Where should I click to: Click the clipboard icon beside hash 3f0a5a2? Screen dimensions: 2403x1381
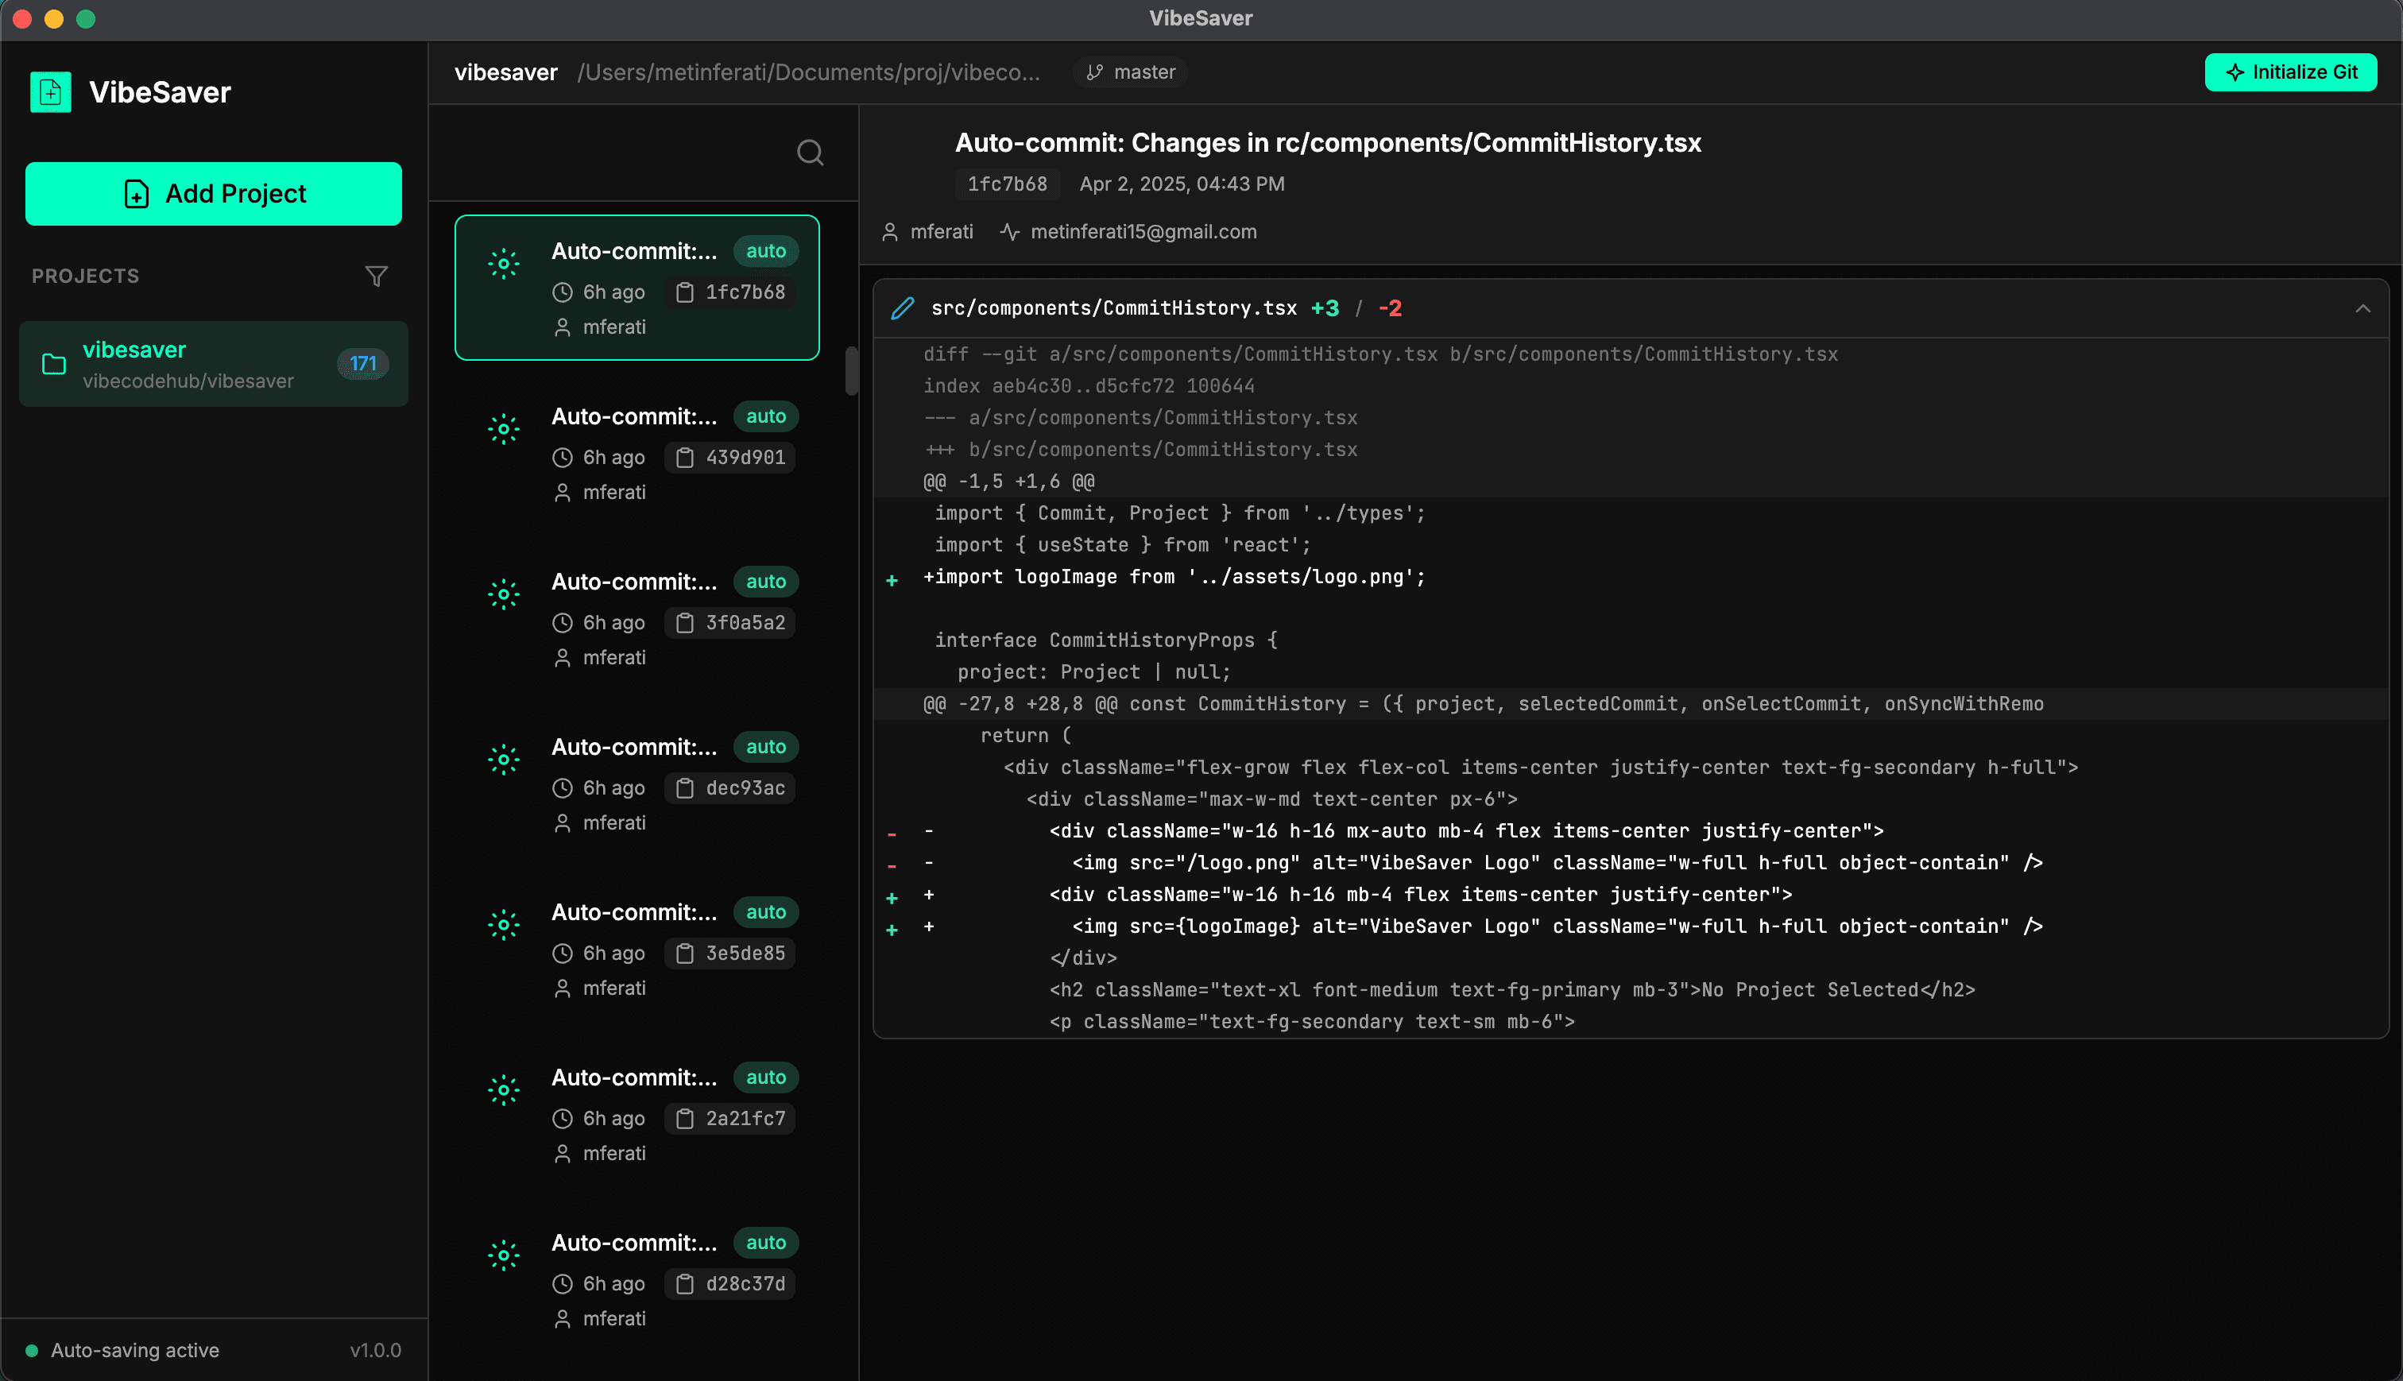coord(685,623)
